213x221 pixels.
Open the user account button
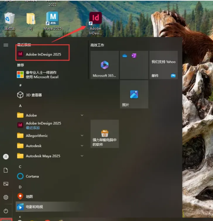point(6,157)
